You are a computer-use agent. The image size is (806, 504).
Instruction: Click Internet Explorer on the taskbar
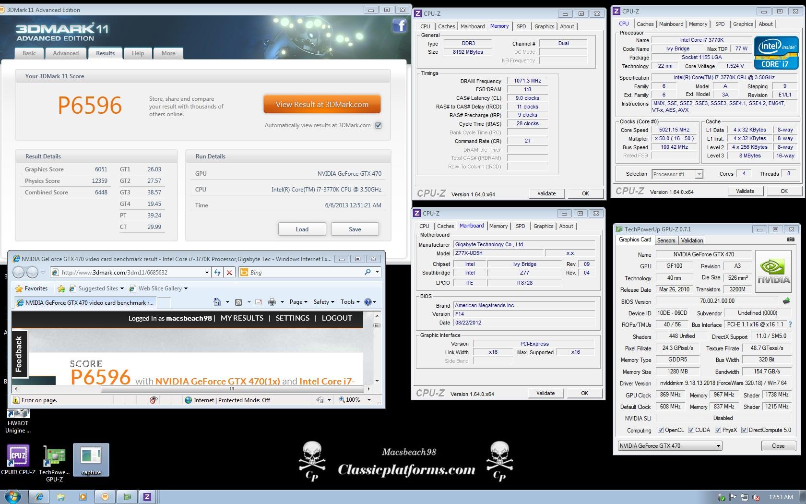pos(39,497)
